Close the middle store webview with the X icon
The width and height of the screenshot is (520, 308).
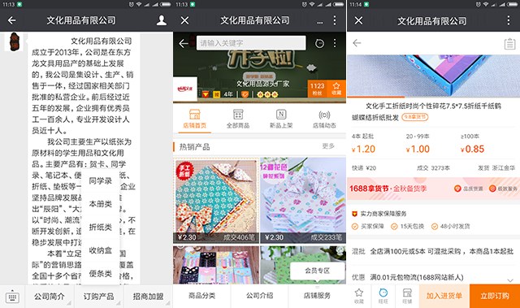click(184, 20)
